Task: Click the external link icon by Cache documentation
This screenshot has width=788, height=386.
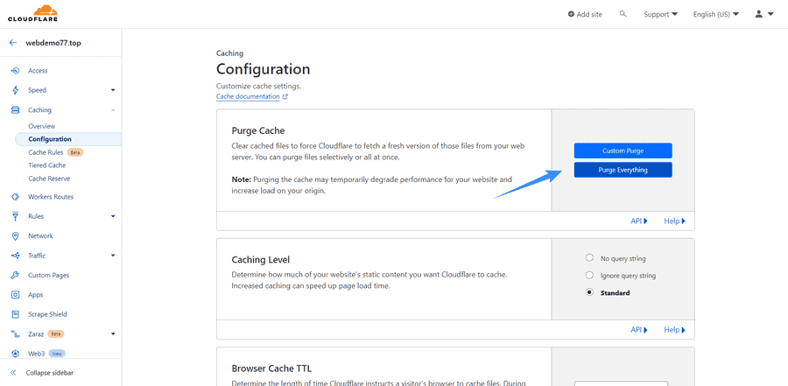Action: (285, 96)
